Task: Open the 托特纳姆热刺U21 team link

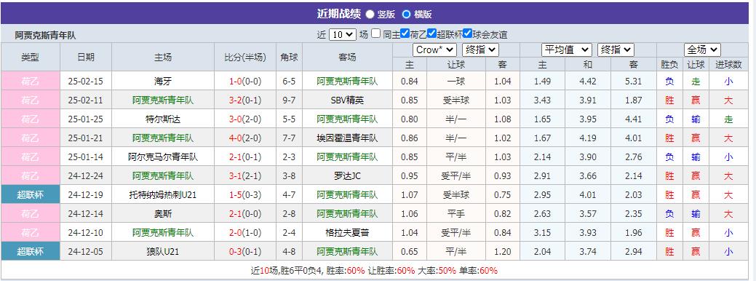Action: pos(163,194)
